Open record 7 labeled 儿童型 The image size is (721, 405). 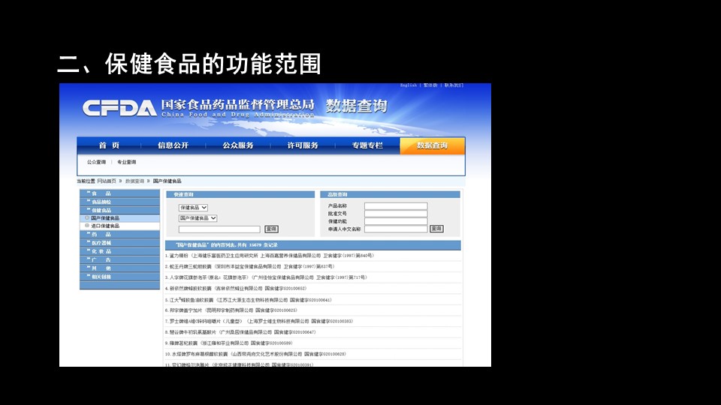pos(259,321)
